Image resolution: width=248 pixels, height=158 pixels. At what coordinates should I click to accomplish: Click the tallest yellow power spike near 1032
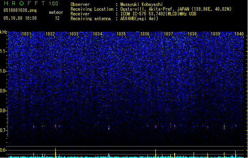[x=55, y=153]
